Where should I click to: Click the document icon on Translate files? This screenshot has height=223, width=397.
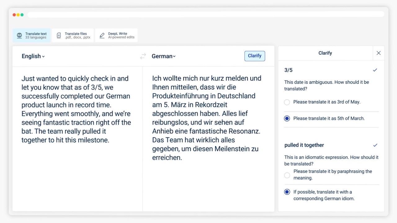pos(59,36)
